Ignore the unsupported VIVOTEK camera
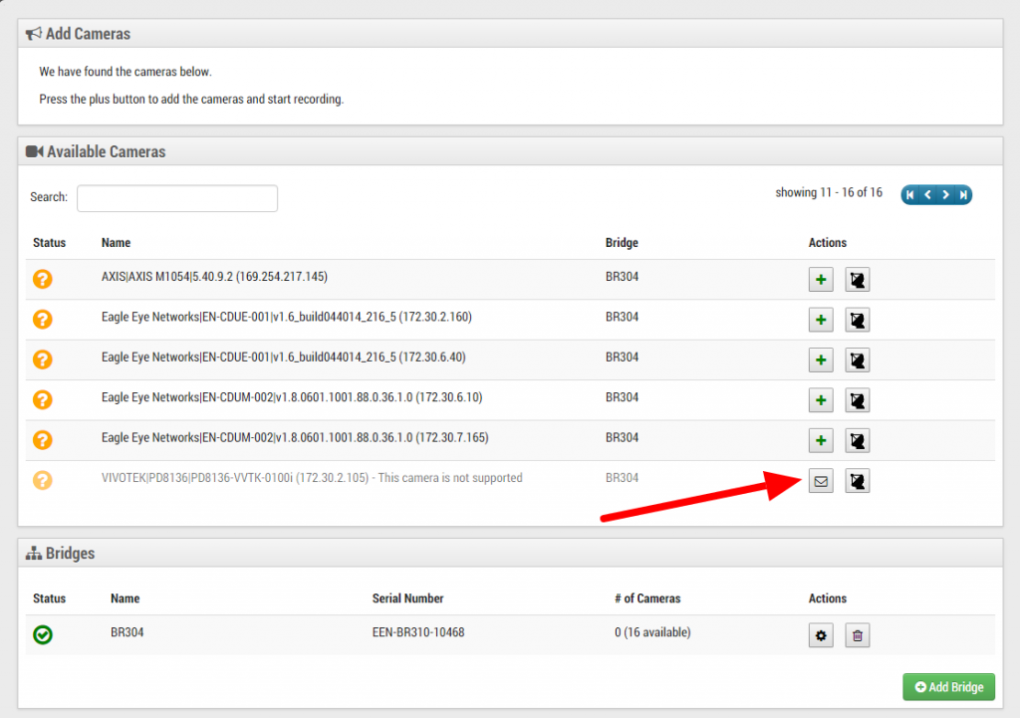Viewport: 1020px width, 718px height. [x=858, y=481]
